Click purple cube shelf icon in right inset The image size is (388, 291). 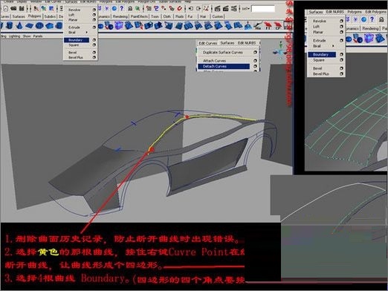369,39
